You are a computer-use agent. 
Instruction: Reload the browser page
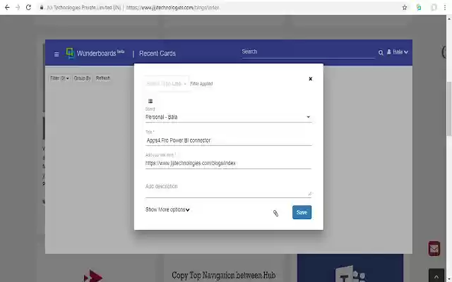click(28, 8)
